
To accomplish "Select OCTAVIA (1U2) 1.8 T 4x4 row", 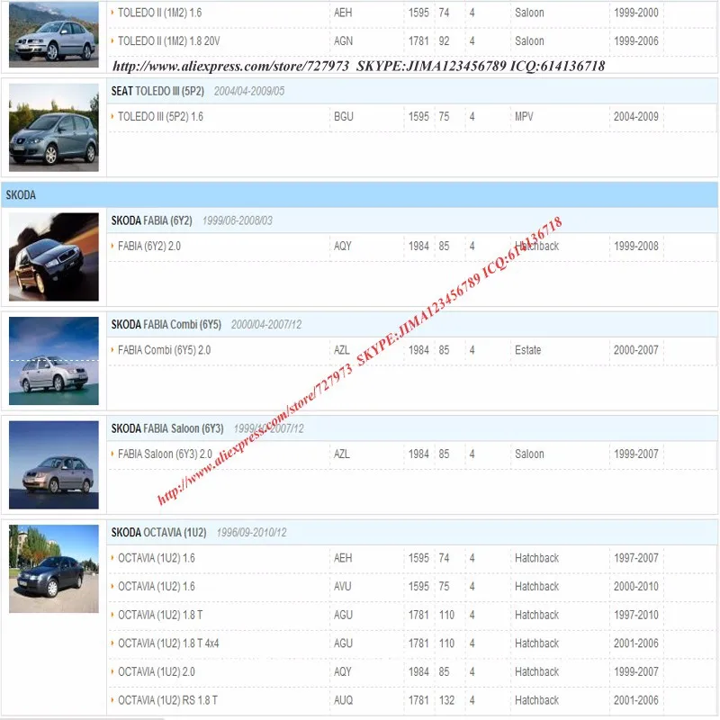I will [412, 643].
